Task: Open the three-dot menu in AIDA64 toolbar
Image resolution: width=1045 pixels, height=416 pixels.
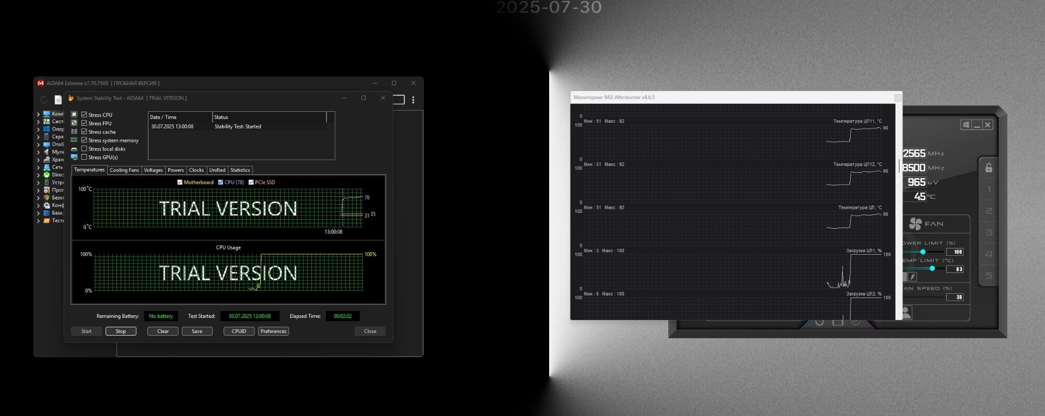Action: tap(413, 100)
